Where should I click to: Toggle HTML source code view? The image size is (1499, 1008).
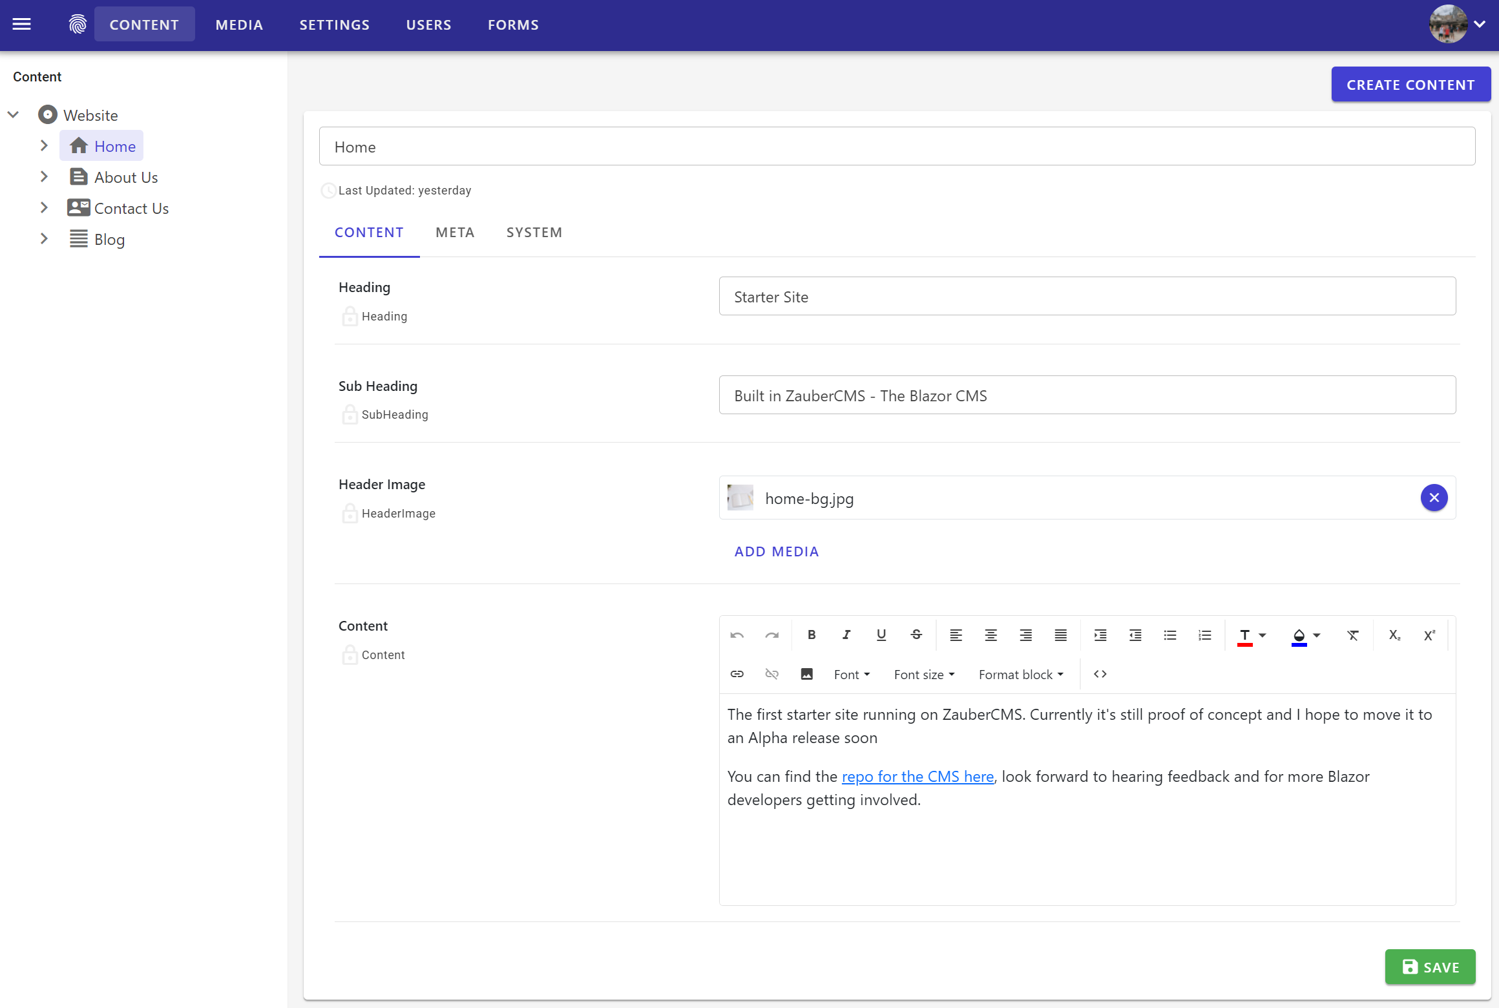(x=1100, y=674)
